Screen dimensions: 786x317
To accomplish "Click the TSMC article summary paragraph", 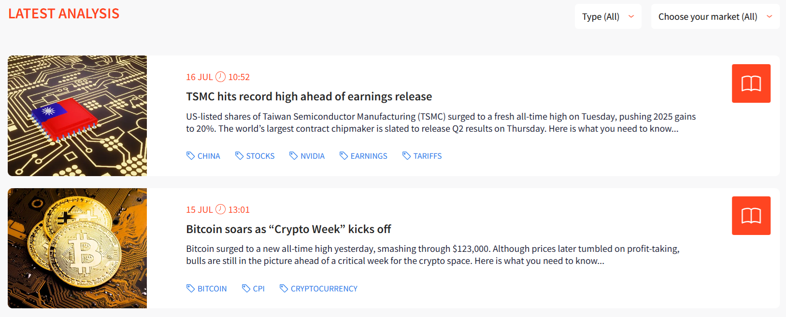I will (441, 123).
